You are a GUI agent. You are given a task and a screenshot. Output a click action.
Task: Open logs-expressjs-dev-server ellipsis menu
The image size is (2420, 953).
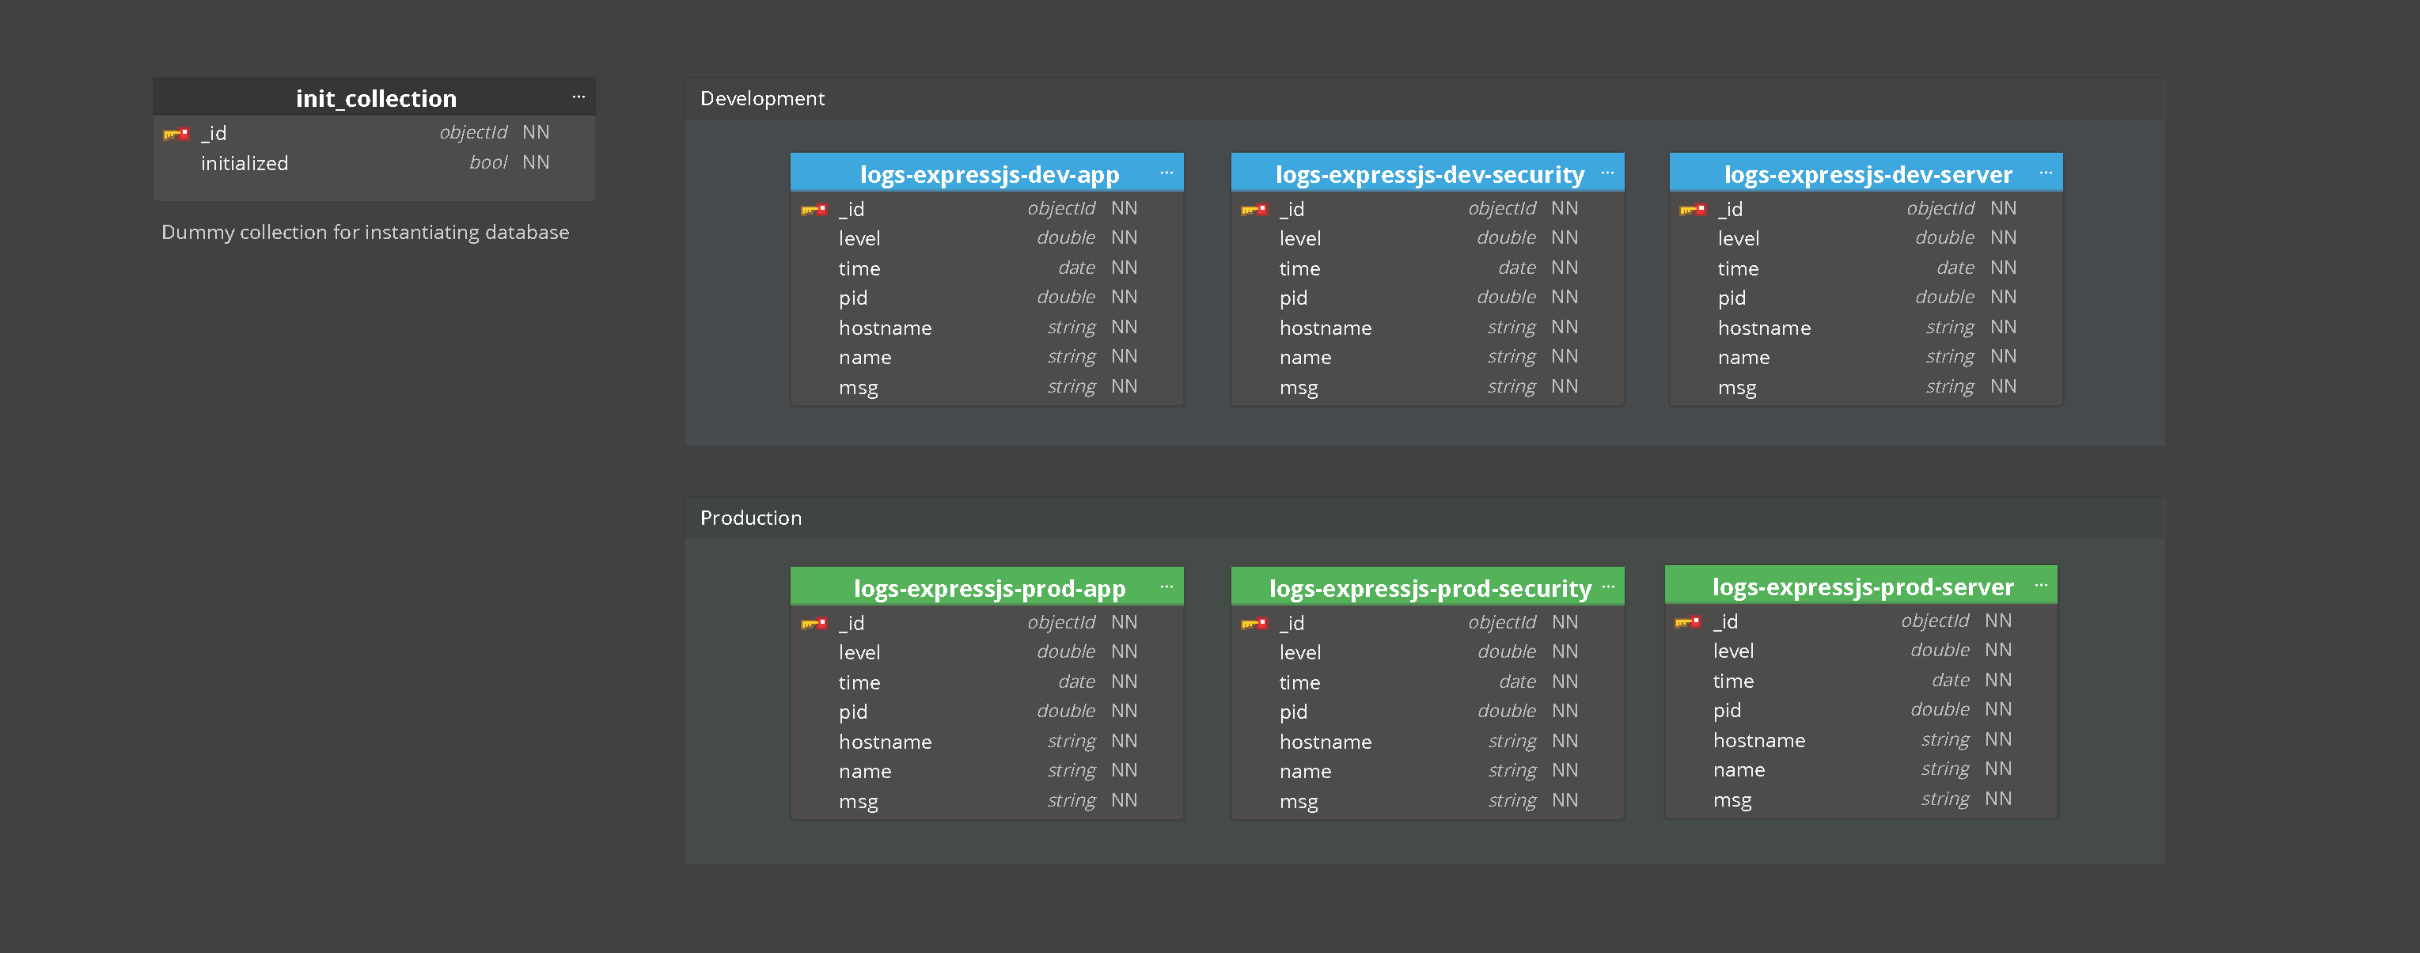pyautogui.click(x=2045, y=173)
